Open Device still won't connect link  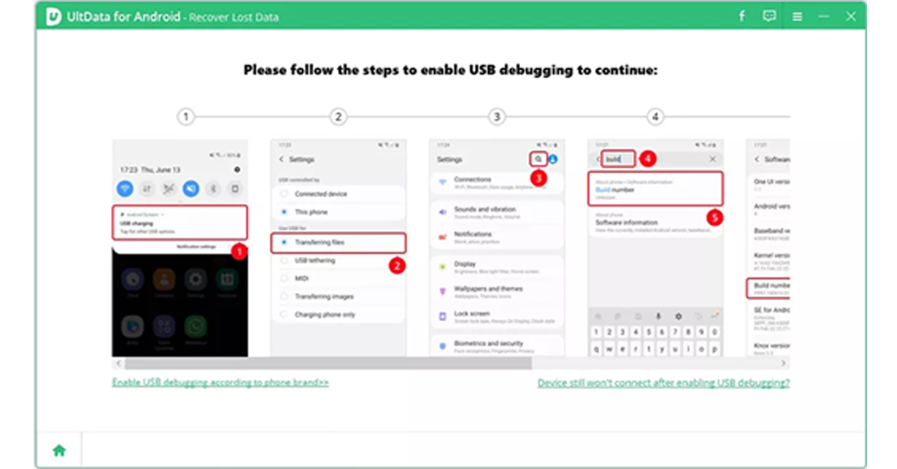(663, 383)
